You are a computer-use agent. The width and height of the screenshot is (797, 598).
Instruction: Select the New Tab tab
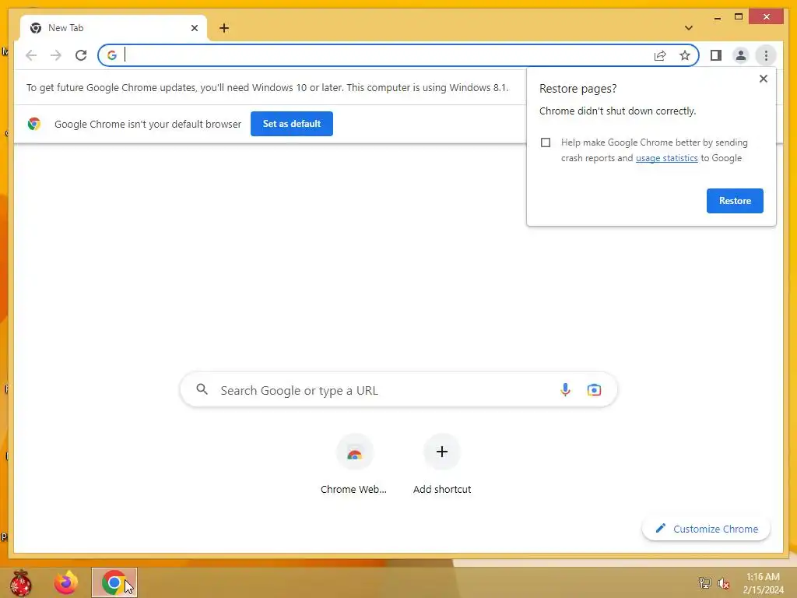coord(114,28)
